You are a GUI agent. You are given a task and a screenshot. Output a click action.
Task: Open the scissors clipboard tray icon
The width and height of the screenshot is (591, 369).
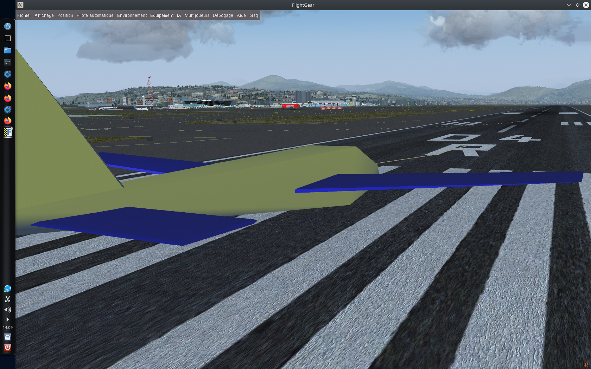click(x=7, y=299)
